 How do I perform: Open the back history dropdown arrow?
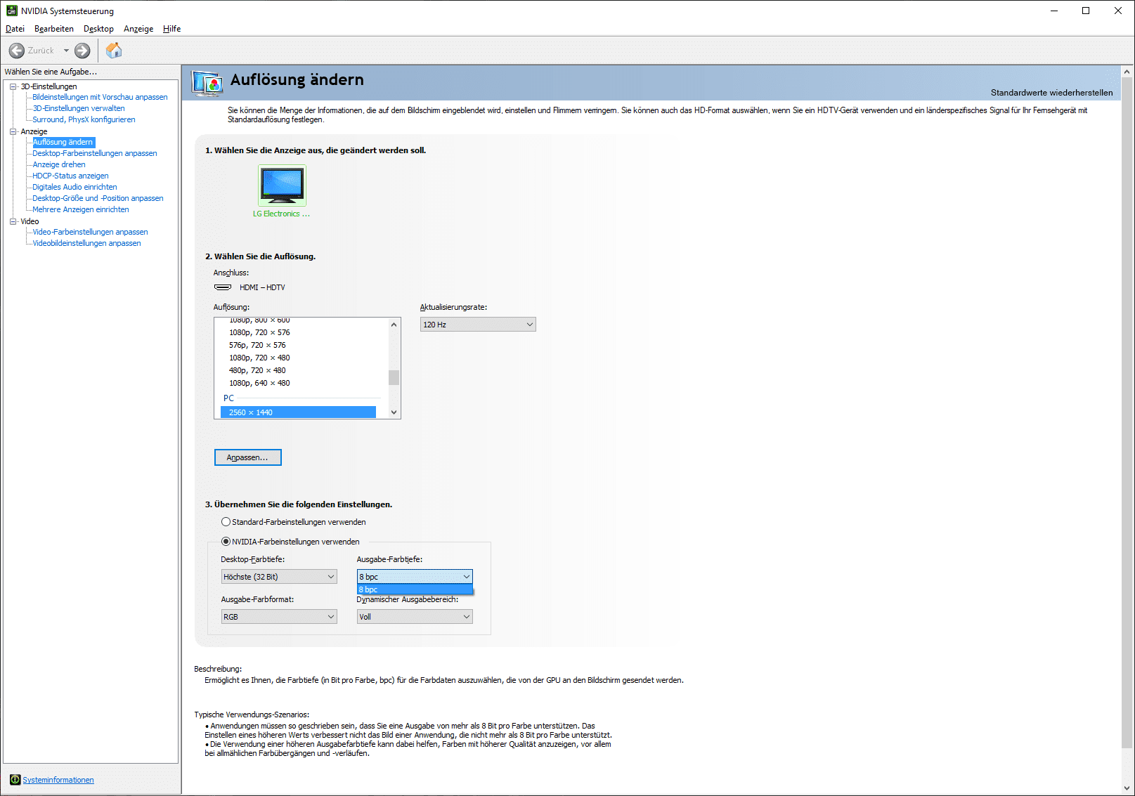coord(66,51)
